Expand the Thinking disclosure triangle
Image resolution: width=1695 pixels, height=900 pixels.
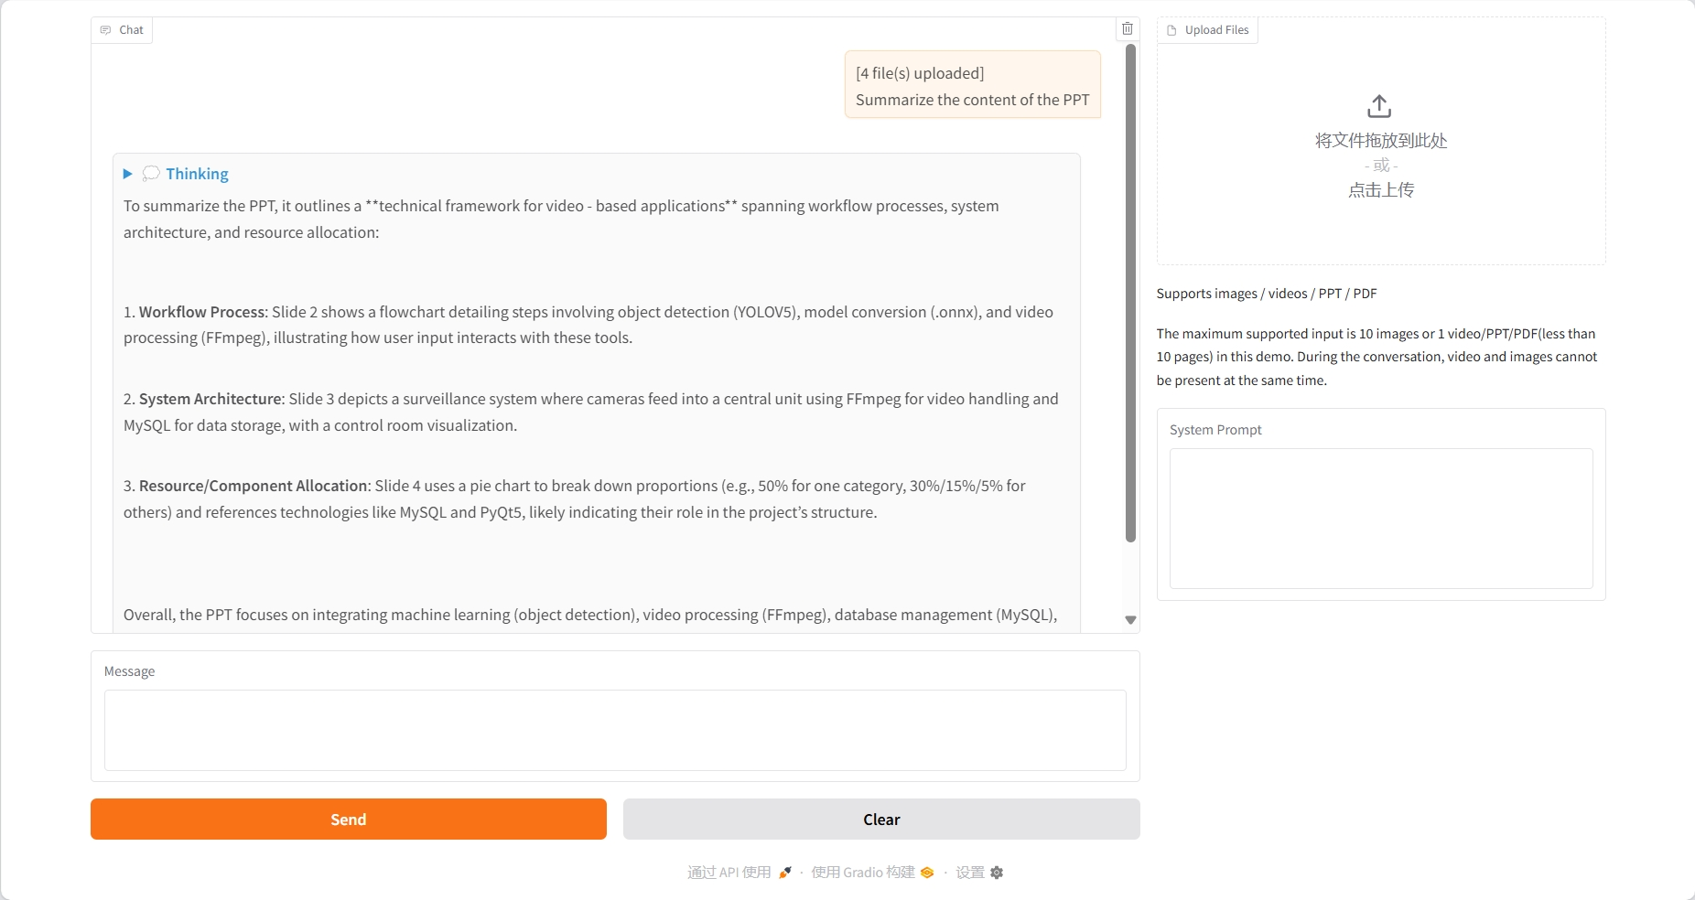[x=128, y=174]
